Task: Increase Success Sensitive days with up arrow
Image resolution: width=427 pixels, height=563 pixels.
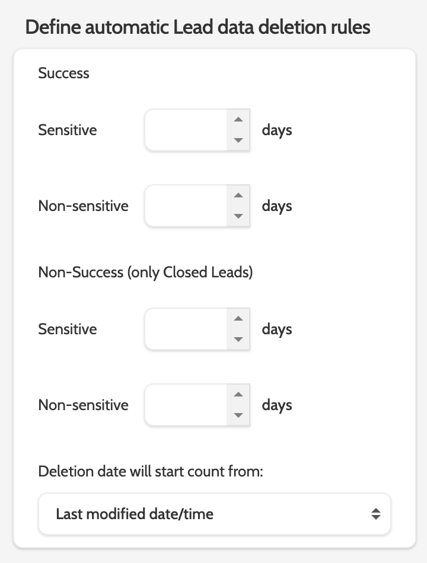Action: tap(238, 120)
